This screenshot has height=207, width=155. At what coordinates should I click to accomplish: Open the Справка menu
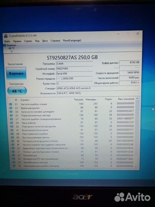pos(55,41)
